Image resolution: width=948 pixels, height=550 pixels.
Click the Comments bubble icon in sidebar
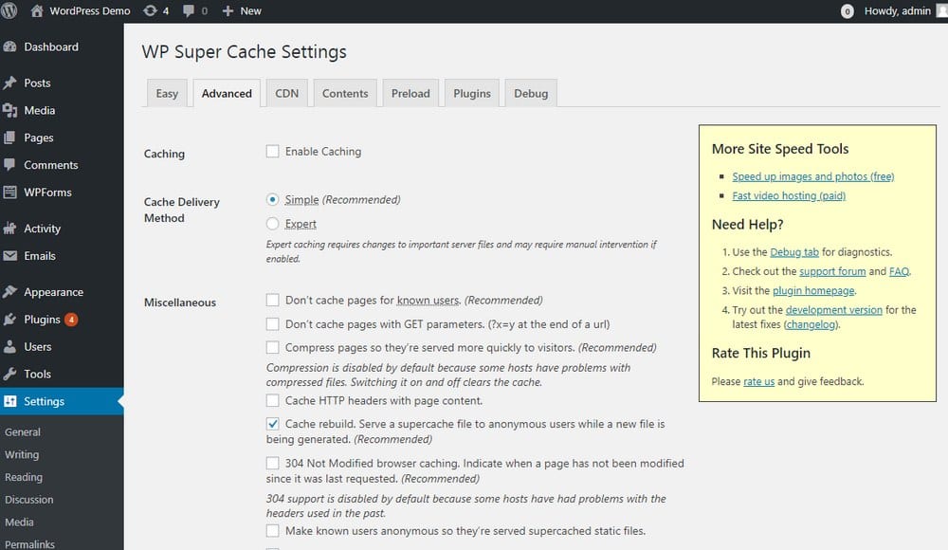(9, 165)
